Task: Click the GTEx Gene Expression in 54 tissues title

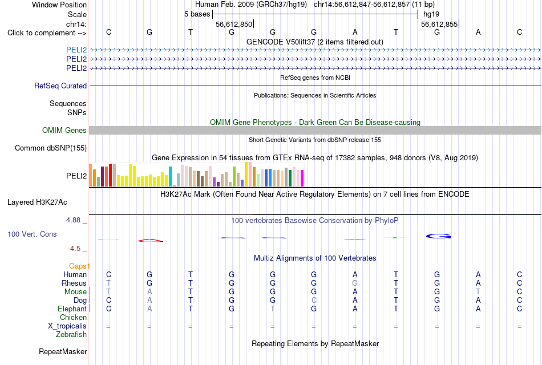Action: point(315,158)
